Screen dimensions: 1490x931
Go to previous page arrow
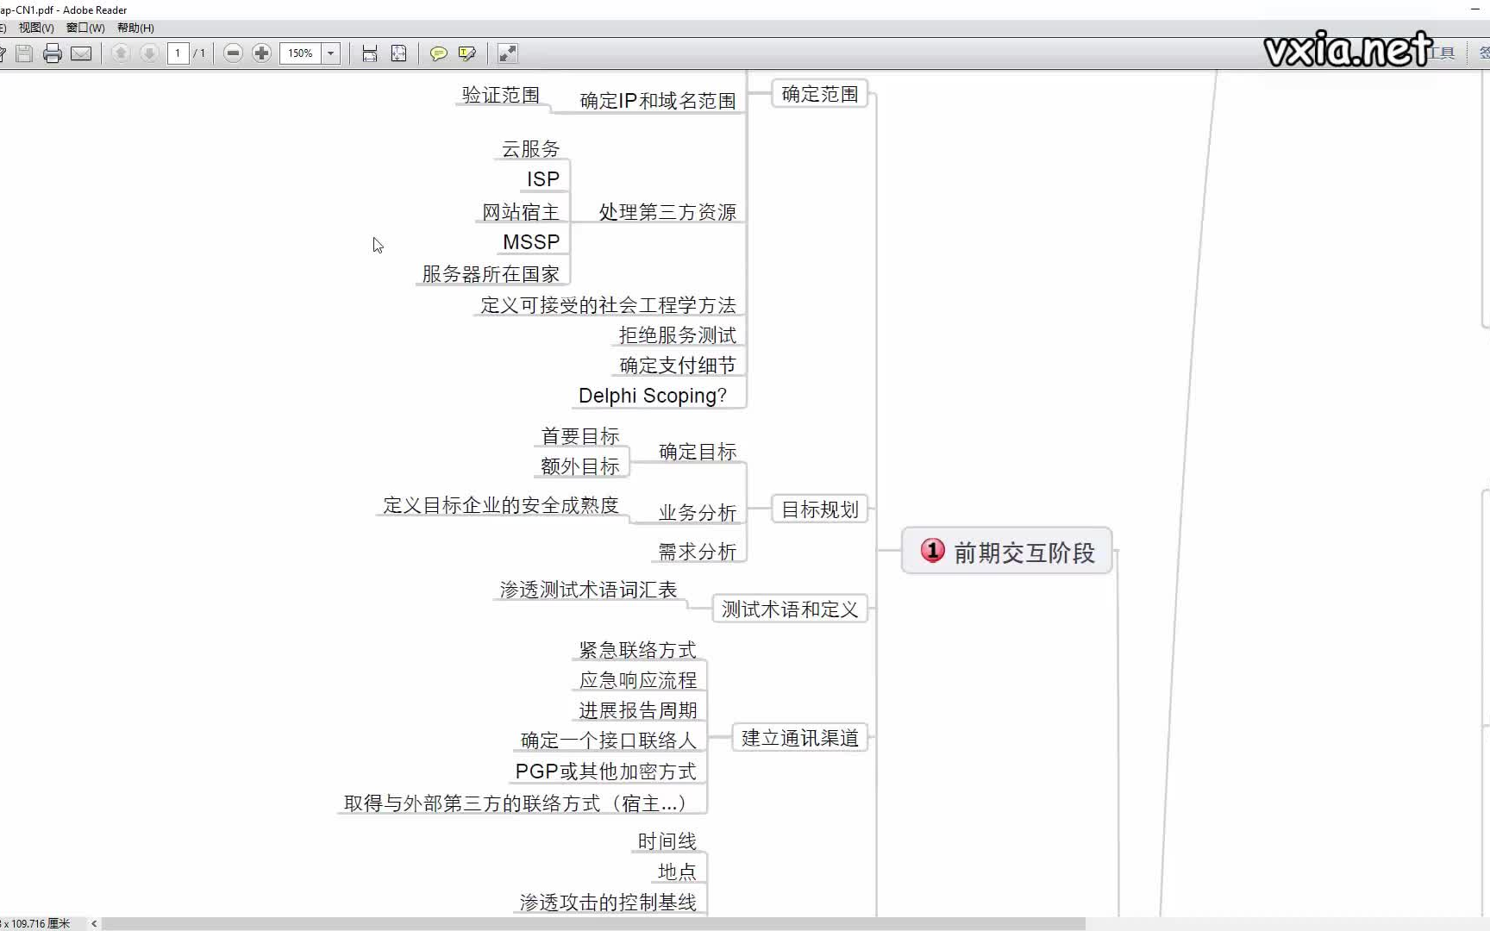[x=121, y=53]
